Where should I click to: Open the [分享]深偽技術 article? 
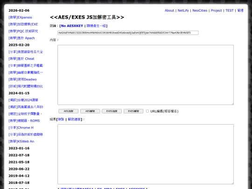[26, 134]
